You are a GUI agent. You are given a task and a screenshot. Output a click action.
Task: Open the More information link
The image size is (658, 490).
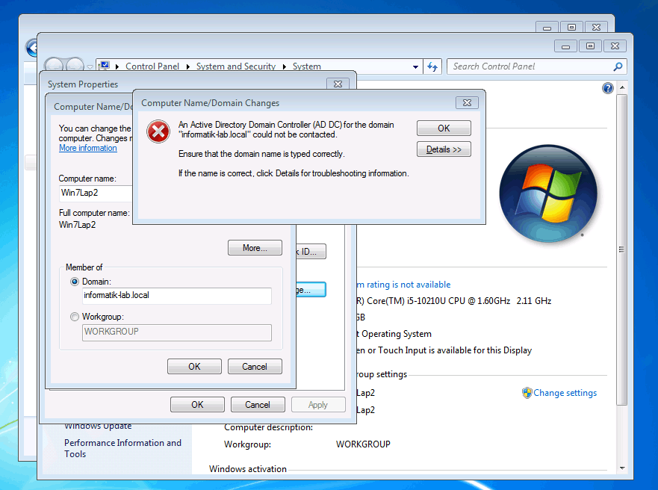pos(87,148)
